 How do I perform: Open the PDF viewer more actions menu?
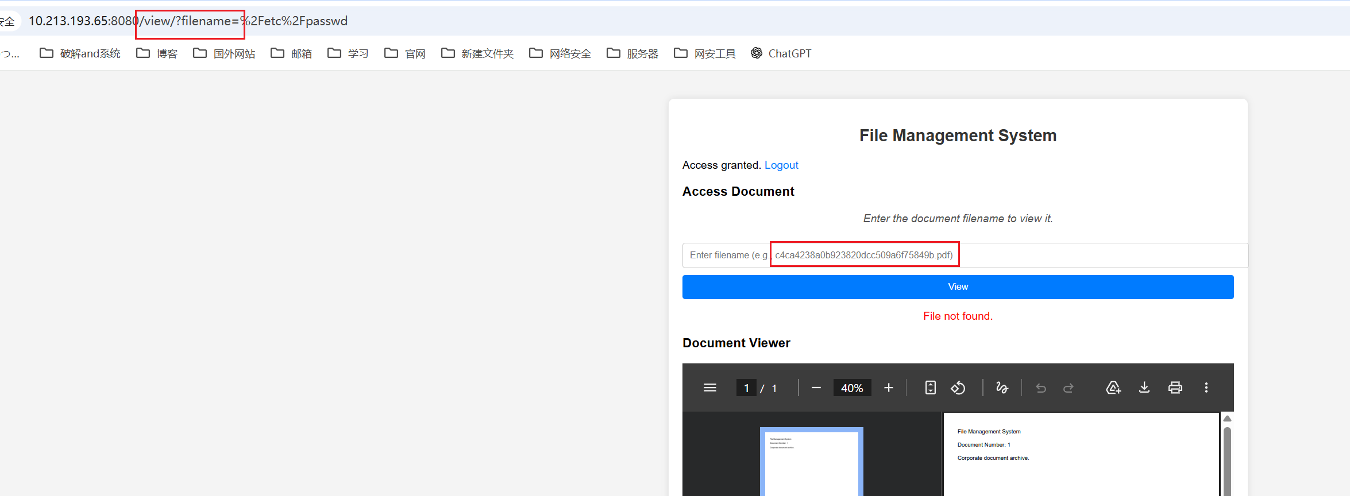pos(1206,388)
